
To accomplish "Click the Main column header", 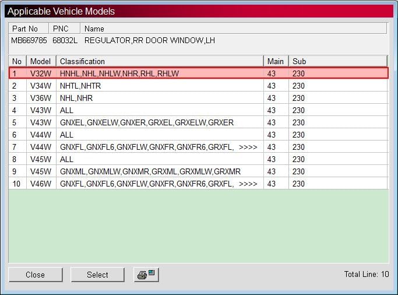I will pos(276,61).
